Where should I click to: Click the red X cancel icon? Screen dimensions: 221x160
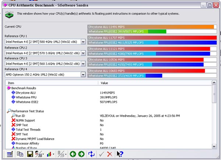click(110, 154)
